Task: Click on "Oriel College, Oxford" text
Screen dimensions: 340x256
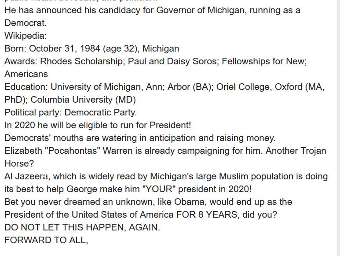Action: [x=260, y=87]
